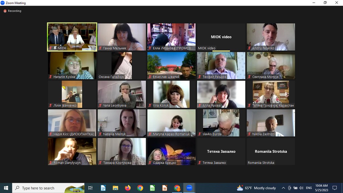
Task: Select the MIOK highlighted speaker video
Action: [x=72, y=35]
